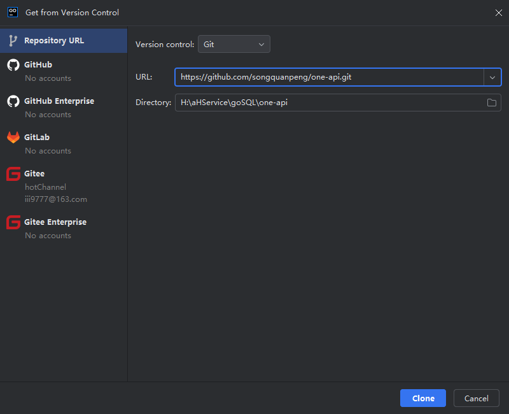The image size is (509, 414).
Task: Select the iii9777@163.com Gitee account
Action: pos(56,199)
